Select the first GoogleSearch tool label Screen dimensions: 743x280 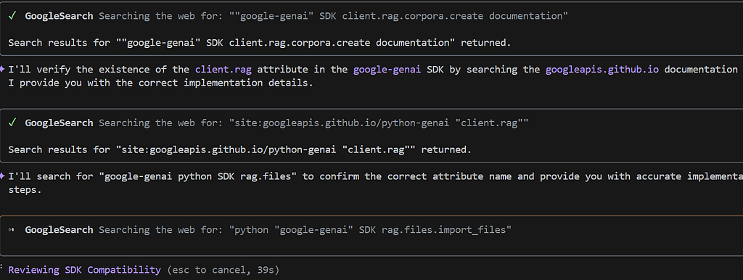point(59,16)
